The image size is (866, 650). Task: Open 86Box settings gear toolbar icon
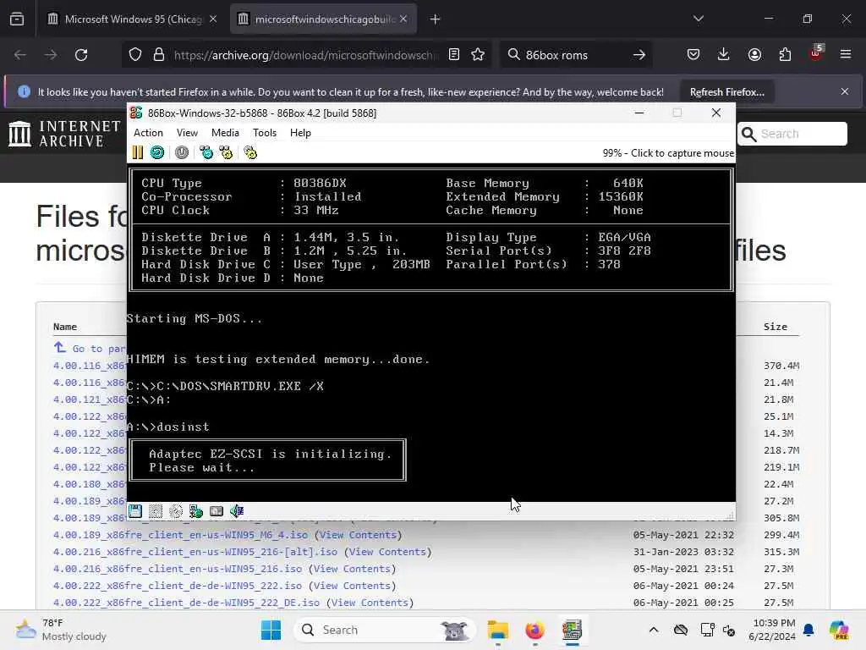(250, 152)
